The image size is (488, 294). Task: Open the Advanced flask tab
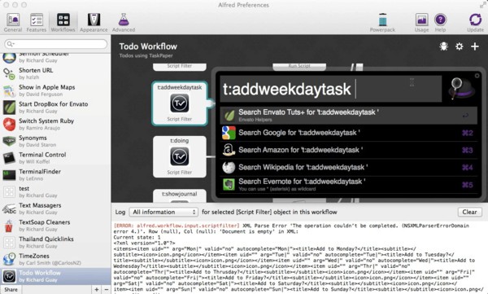click(124, 23)
